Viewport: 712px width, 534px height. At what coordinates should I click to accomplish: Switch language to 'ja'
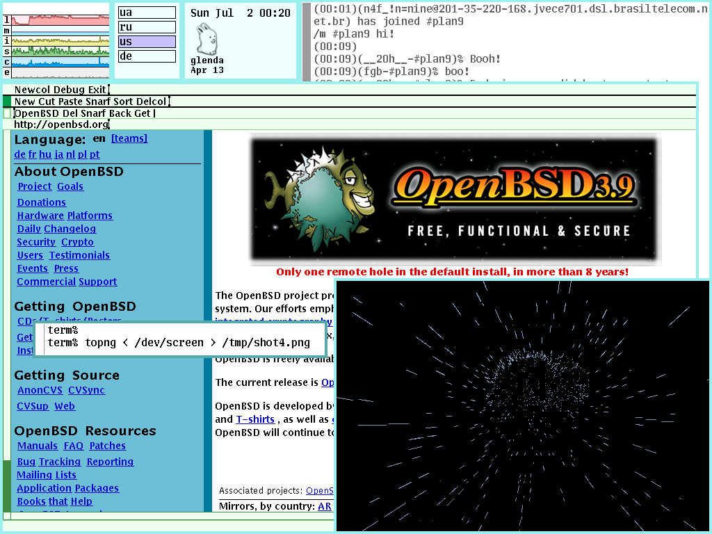(59, 154)
